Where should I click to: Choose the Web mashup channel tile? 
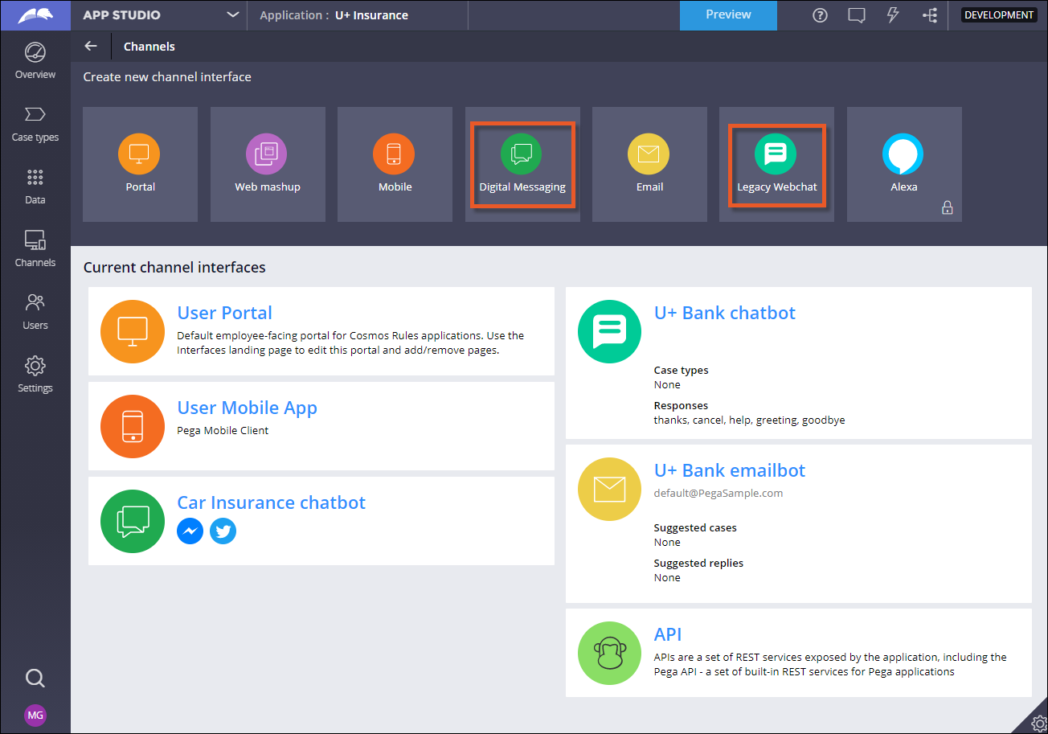(268, 165)
